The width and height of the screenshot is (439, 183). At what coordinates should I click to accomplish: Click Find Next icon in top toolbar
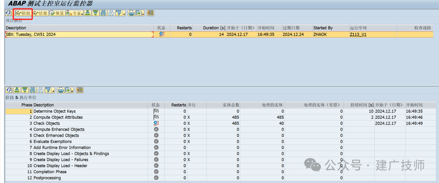tap(111, 13)
